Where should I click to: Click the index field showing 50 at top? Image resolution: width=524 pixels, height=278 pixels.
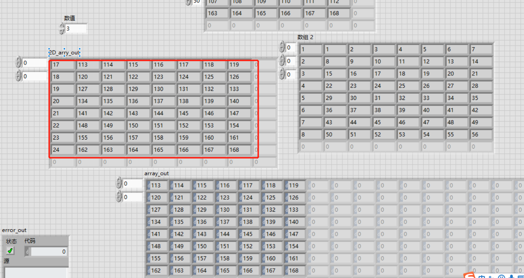pyautogui.click(x=197, y=1)
